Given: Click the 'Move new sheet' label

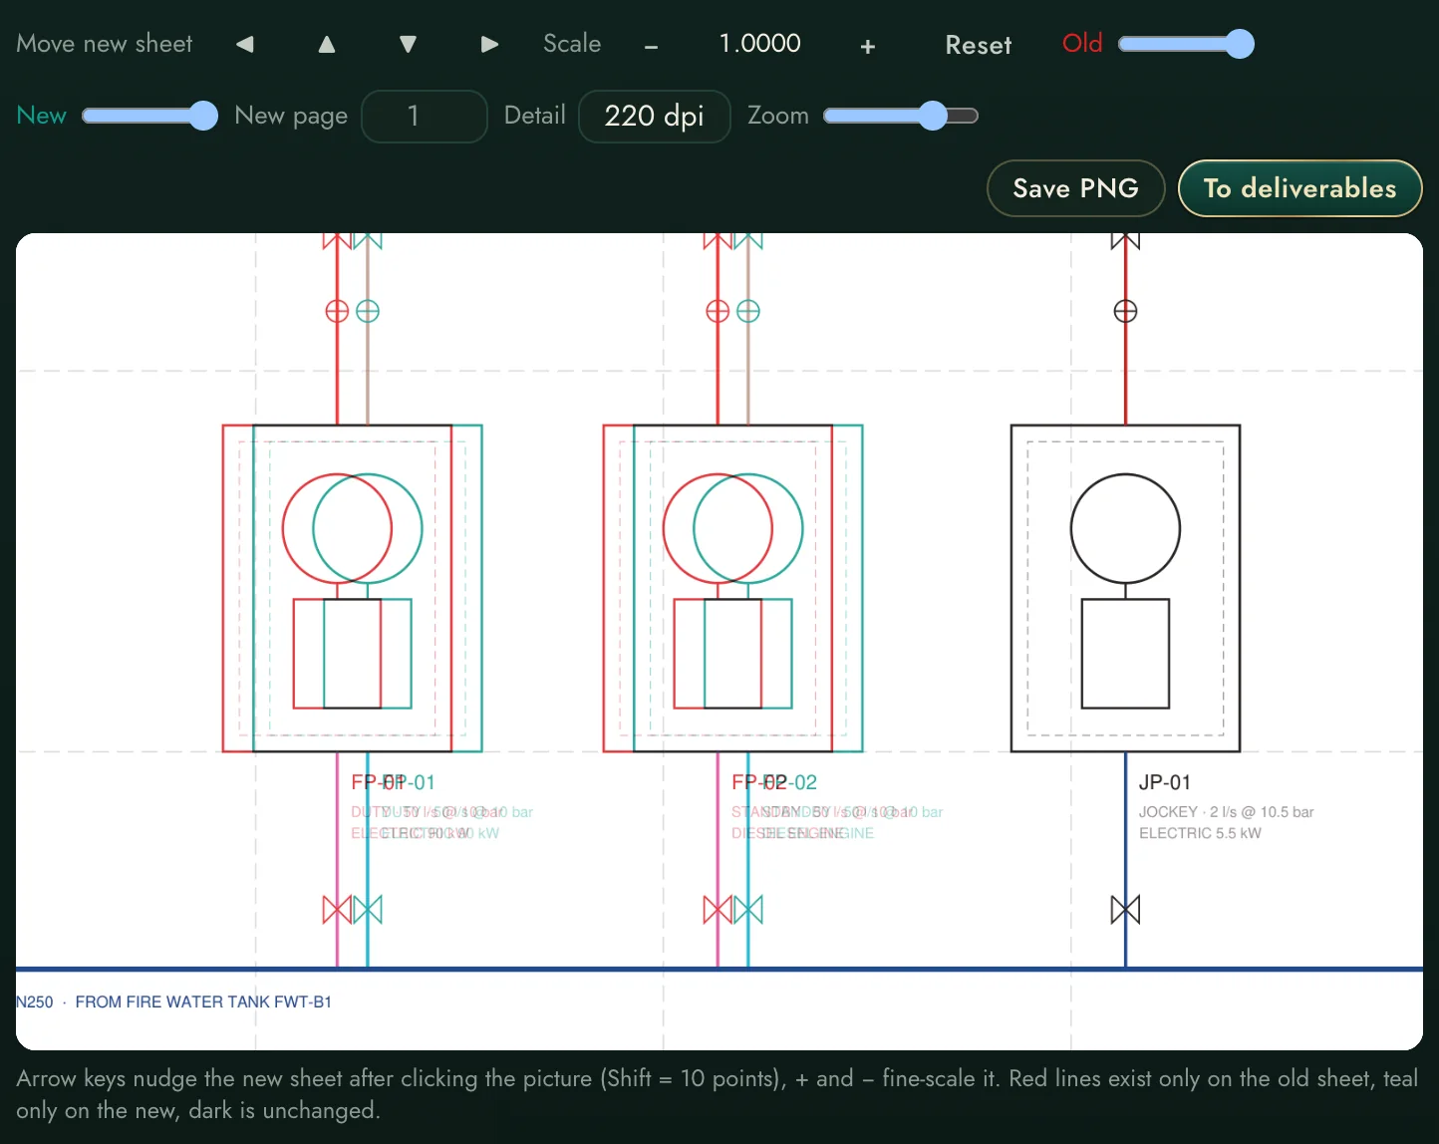Looking at the screenshot, I should (x=105, y=44).
